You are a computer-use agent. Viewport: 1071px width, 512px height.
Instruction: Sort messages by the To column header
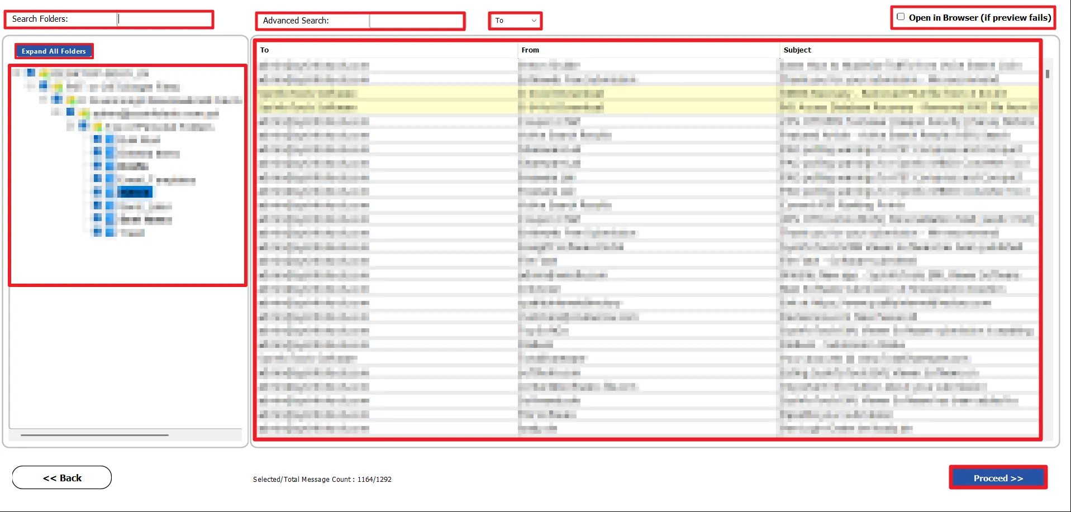click(x=387, y=50)
